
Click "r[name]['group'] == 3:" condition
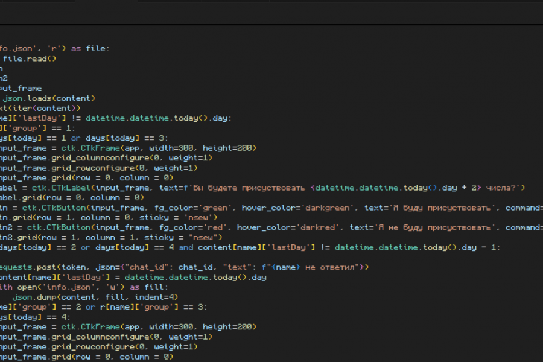coord(154,307)
